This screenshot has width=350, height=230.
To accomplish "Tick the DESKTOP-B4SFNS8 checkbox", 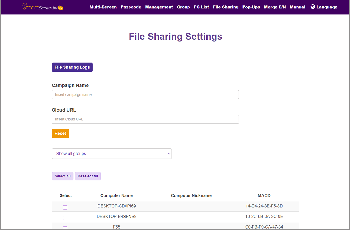I will pyautogui.click(x=65, y=218).
